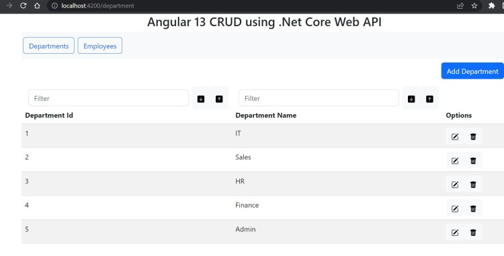Open the Departments tab
The width and height of the screenshot is (504, 256).
(x=48, y=46)
